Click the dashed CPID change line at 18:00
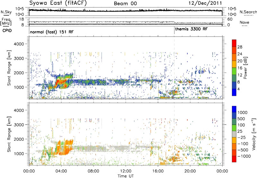The width and height of the screenshot is (257, 178). click(174, 67)
